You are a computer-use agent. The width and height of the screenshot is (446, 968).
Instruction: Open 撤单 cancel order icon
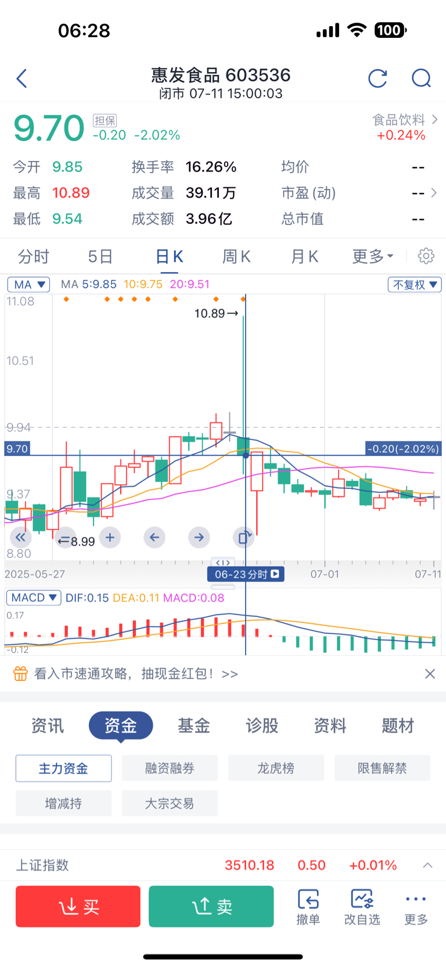[308, 907]
